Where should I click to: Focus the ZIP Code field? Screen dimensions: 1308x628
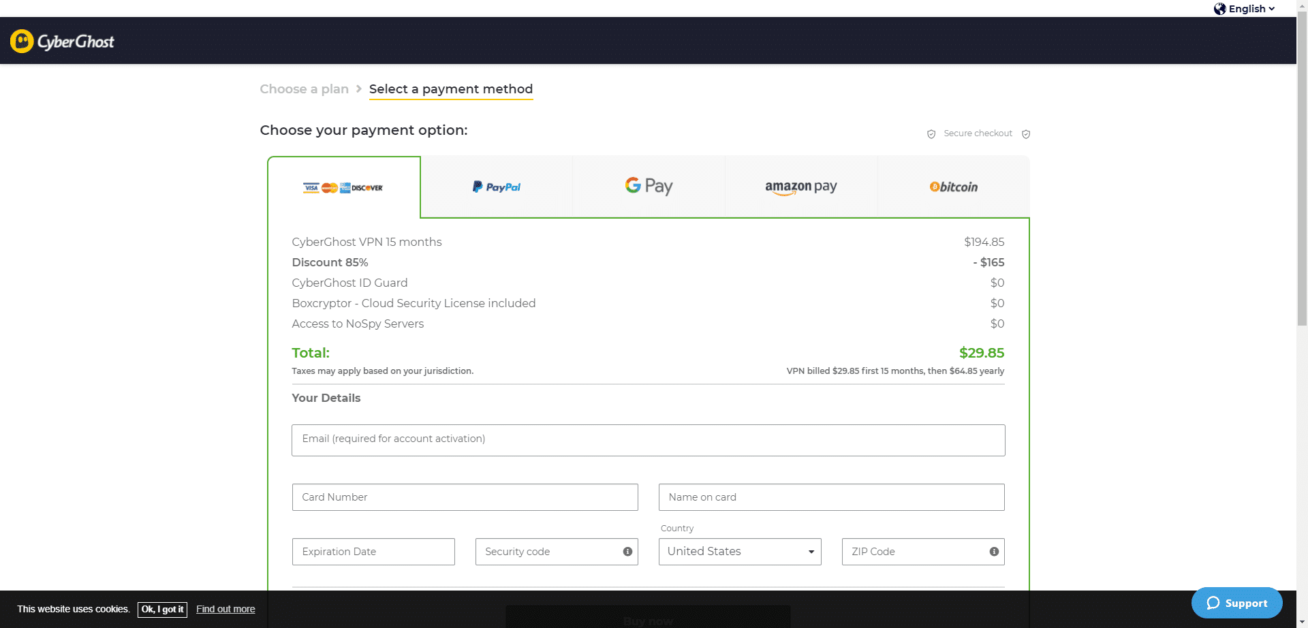923,552
